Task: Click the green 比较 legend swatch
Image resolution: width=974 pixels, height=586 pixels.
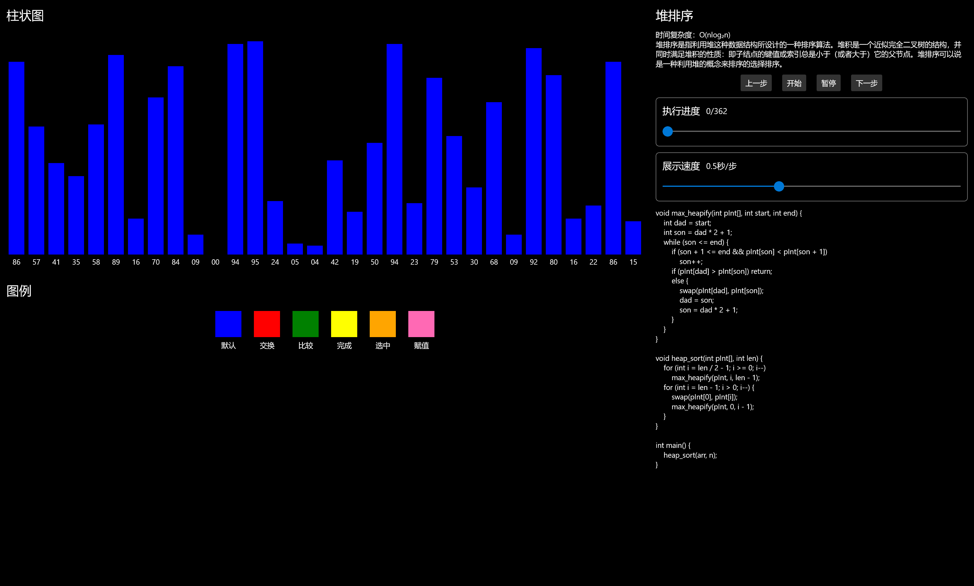Action: pyautogui.click(x=306, y=324)
